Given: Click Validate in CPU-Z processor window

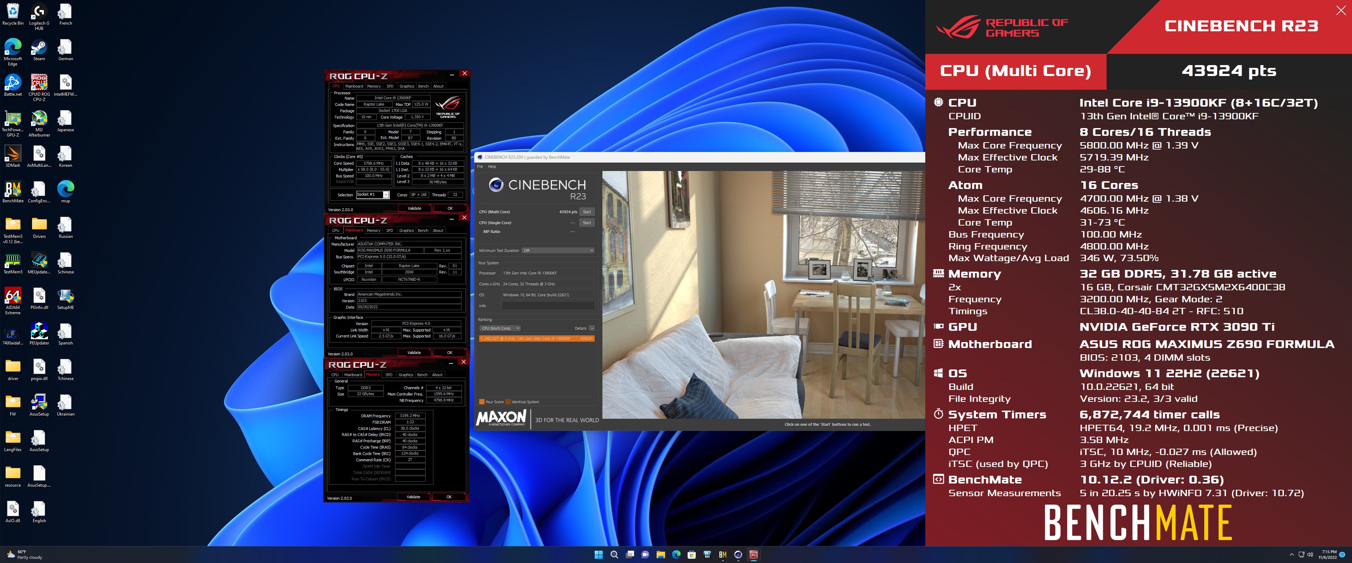Looking at the screenshot, I should click(x=415, y=208).
